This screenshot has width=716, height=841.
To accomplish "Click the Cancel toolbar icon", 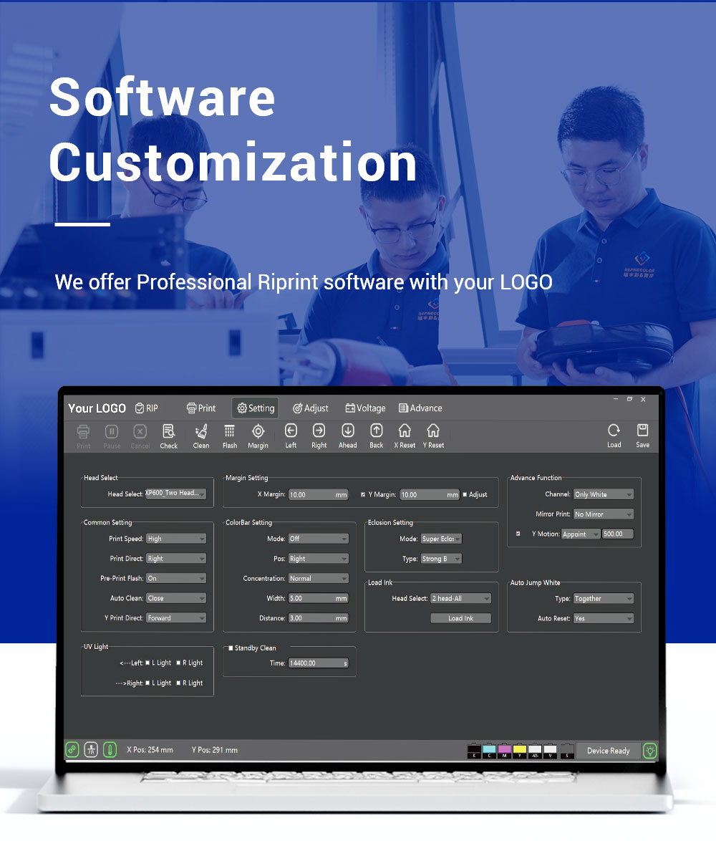I will (140, 436).
